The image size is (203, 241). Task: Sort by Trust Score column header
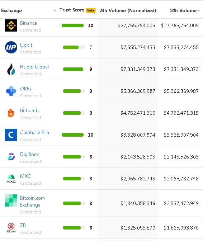click(72, 10)
